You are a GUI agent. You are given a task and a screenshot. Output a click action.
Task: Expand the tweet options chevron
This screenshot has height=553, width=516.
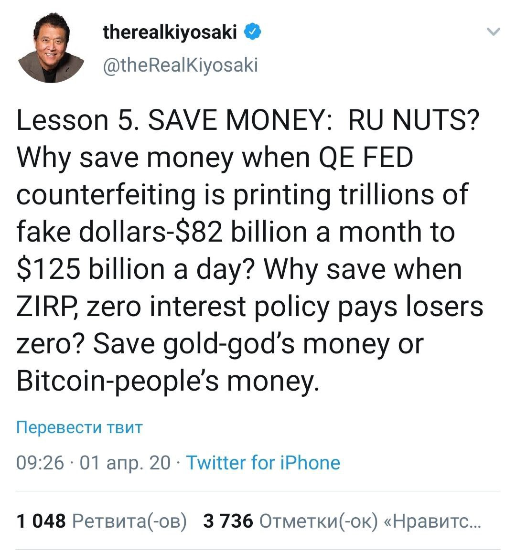point(493,32)
